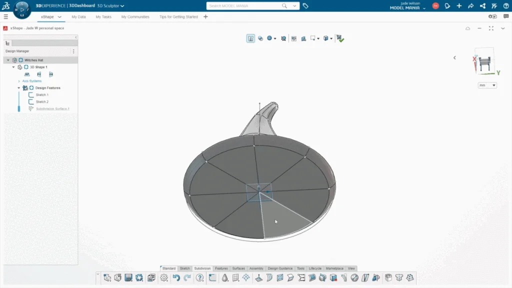512x288 pixels.
Task: Switch to the Surfaces toolbar tab
Action: pos(238,268)
